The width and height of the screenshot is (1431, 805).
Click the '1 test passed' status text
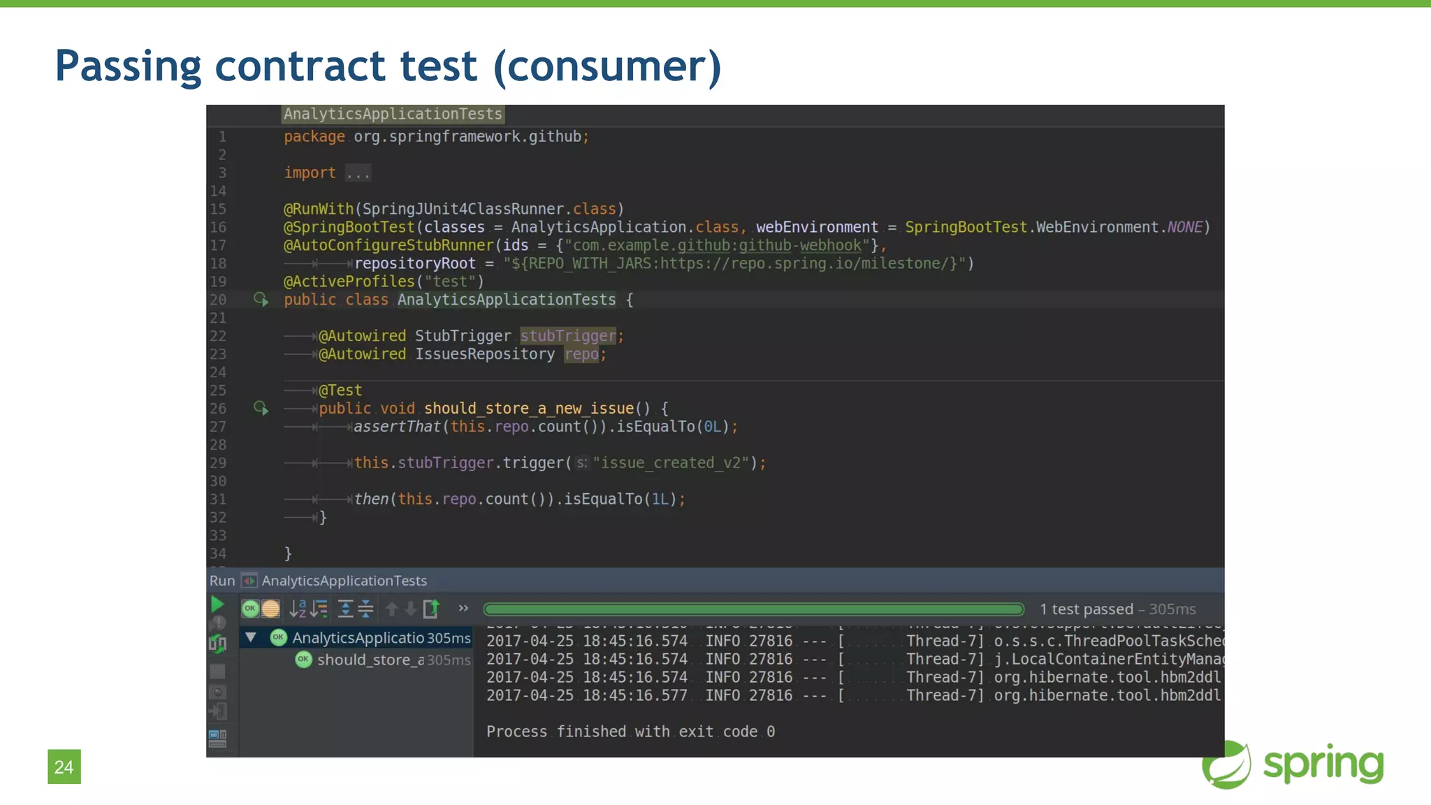tap(1087, 609)
